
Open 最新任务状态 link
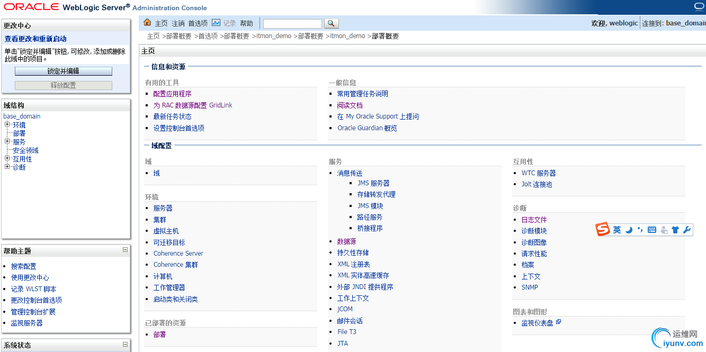172,116
